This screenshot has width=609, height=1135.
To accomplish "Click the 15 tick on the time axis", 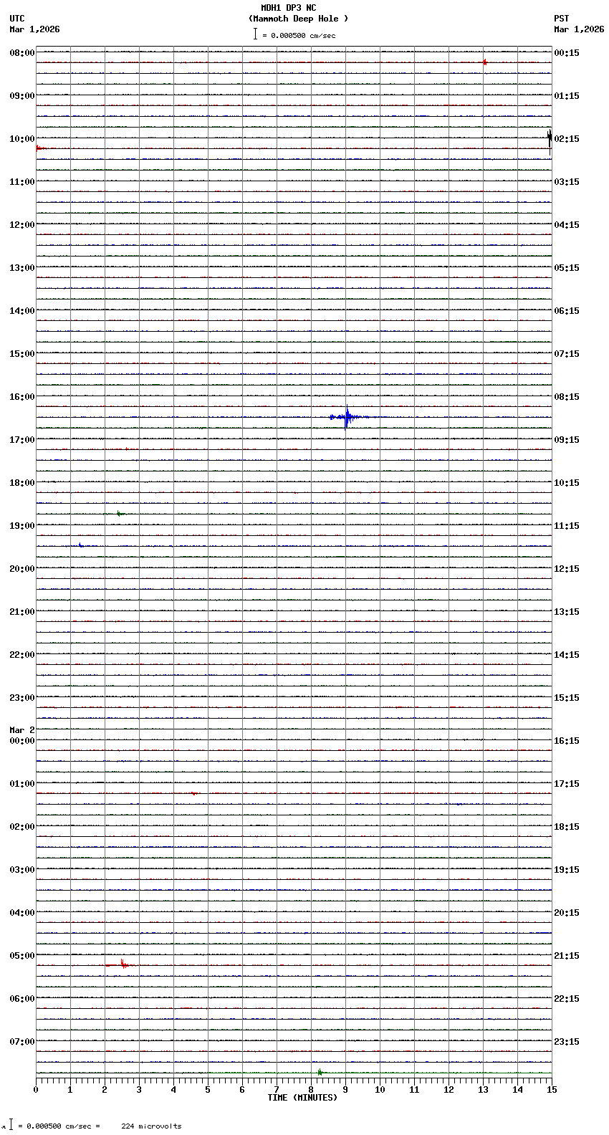I will pos(552,1090).
